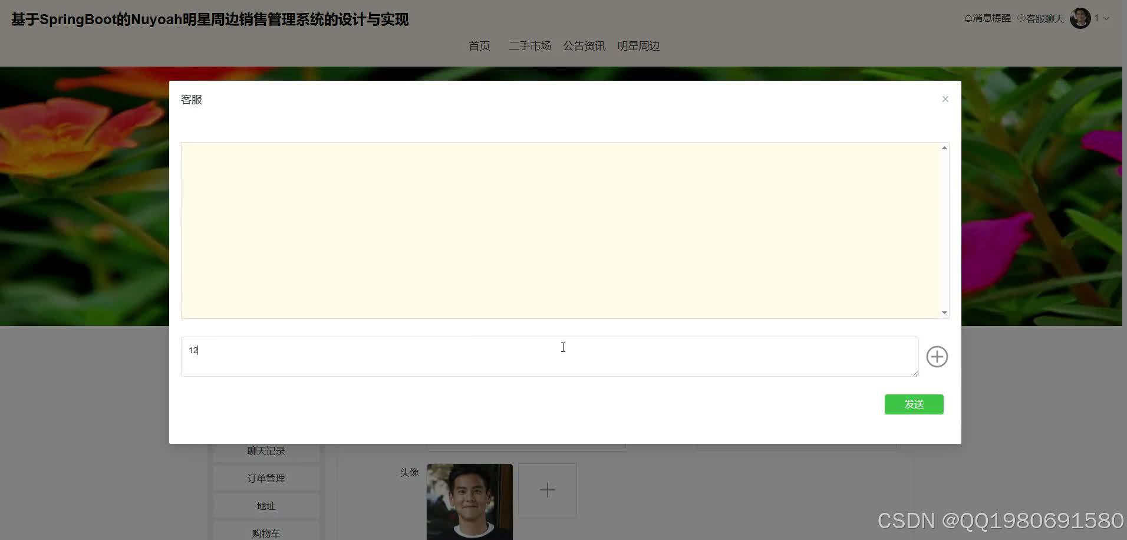Click the scroll-up arrow of the chat history area
1127x540 pixels.
point(944,147)
